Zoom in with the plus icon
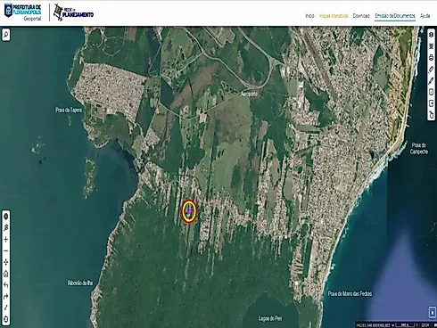Image resolution: width=437 pixels, height=328 pixels. [x=6, y=240]
